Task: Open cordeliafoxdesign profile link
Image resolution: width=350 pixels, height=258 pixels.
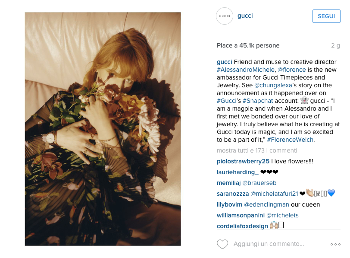Action: click(x=242, y=226)
